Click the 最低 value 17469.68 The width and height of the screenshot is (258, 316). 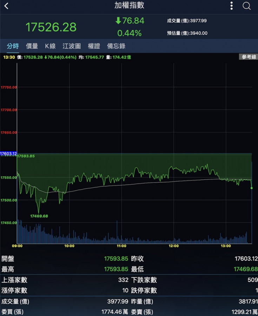point(246,269)
